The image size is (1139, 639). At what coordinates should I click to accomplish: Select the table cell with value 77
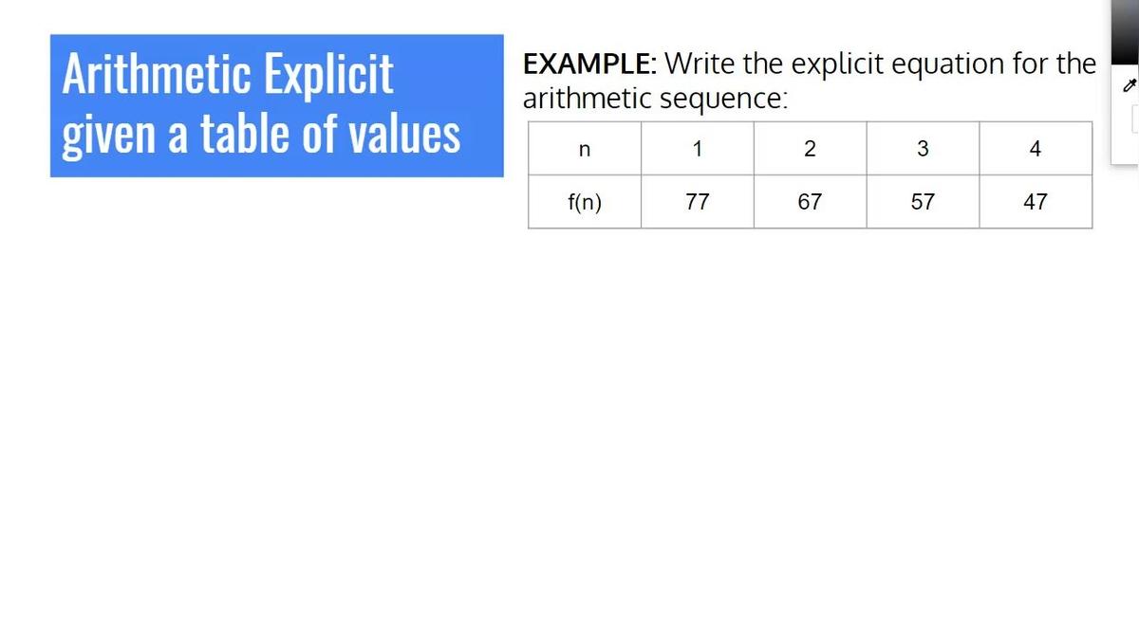coord(697,202)
